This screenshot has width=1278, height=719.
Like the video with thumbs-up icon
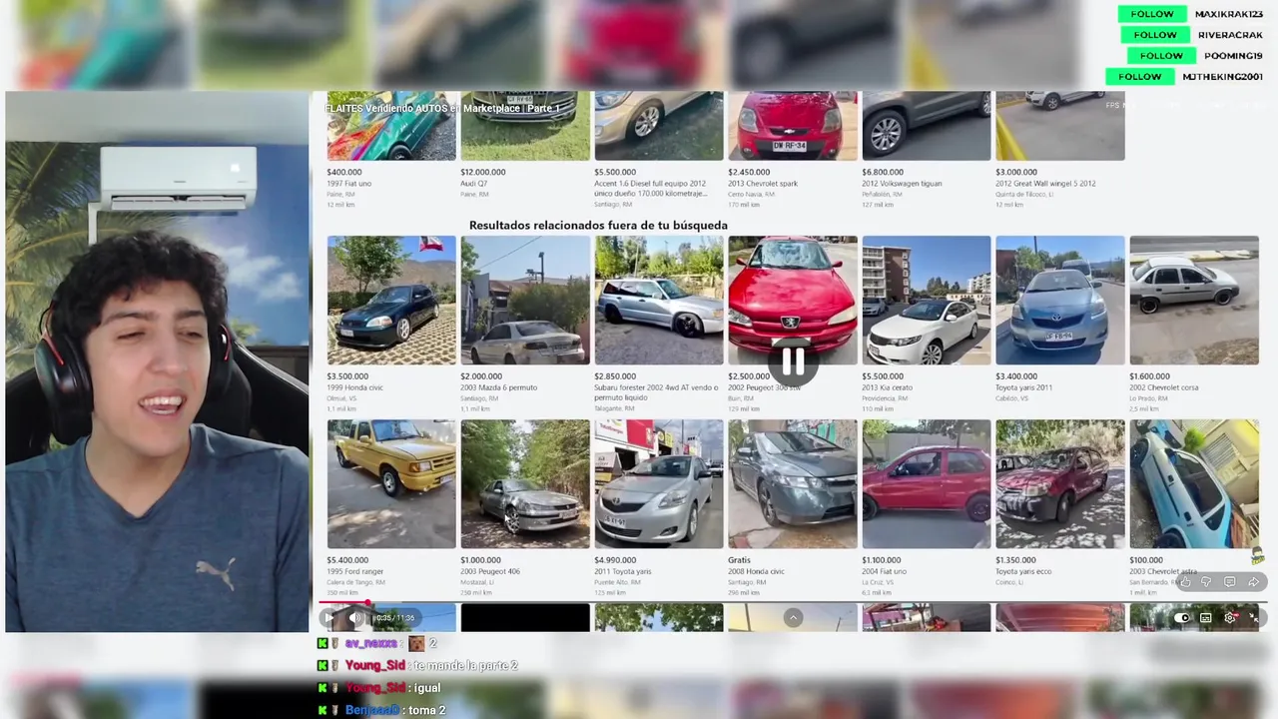click(x=1185, y=582)
